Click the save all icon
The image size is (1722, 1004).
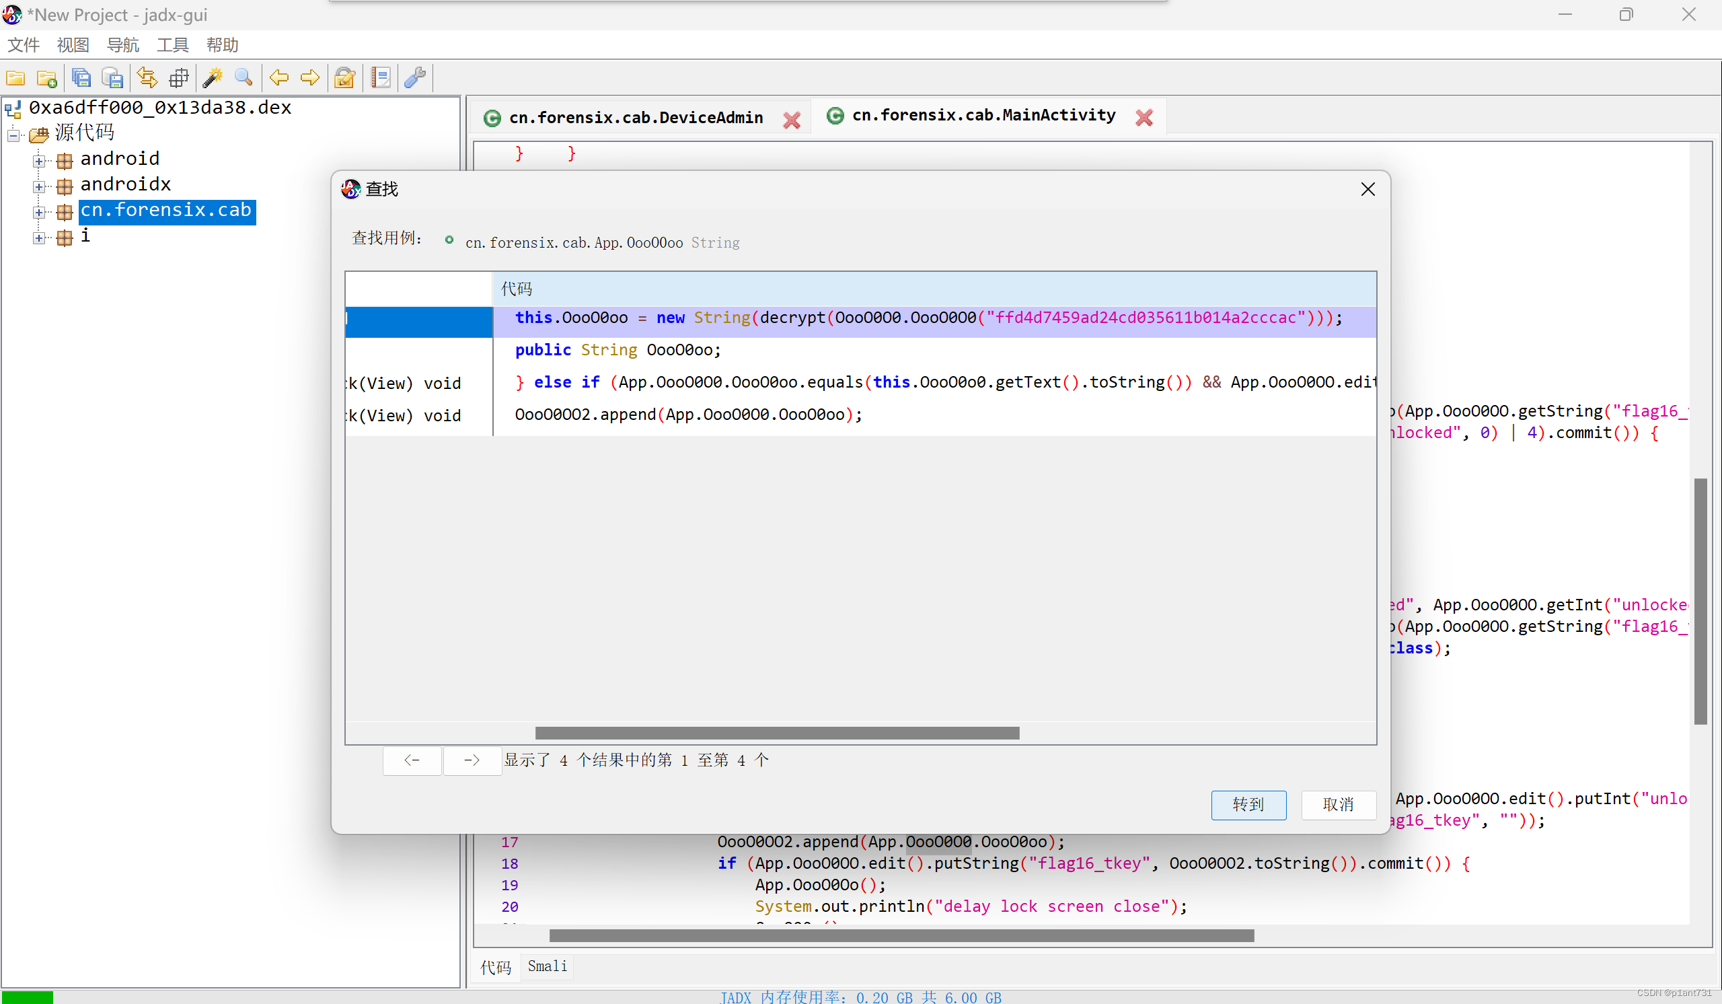81,78
